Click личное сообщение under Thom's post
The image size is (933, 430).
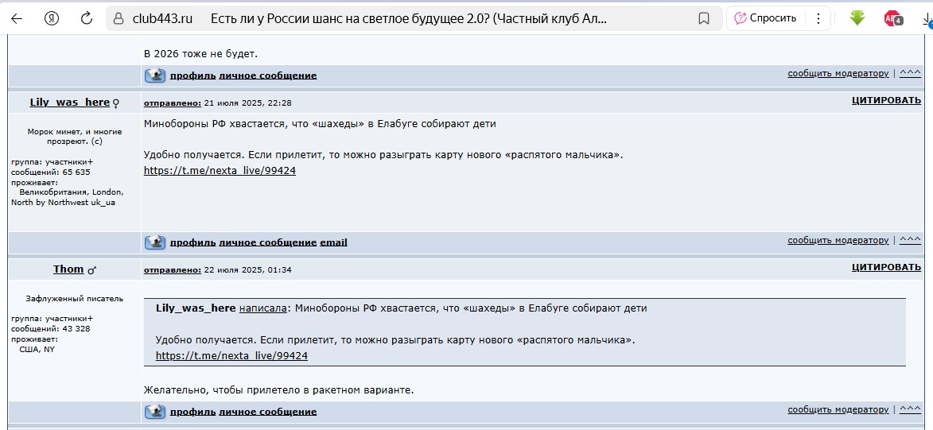[267, 412]
